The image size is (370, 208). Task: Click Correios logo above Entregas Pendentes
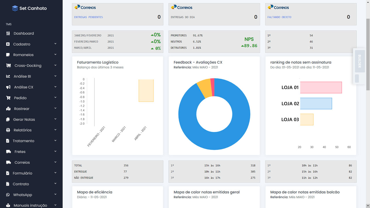coord(85,8)
